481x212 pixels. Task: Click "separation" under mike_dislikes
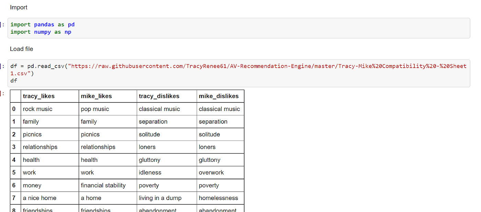(213, 122)
